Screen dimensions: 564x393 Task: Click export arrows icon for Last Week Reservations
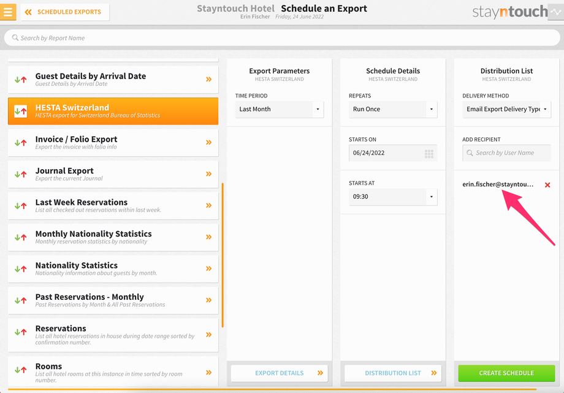[x=20, y=206]
